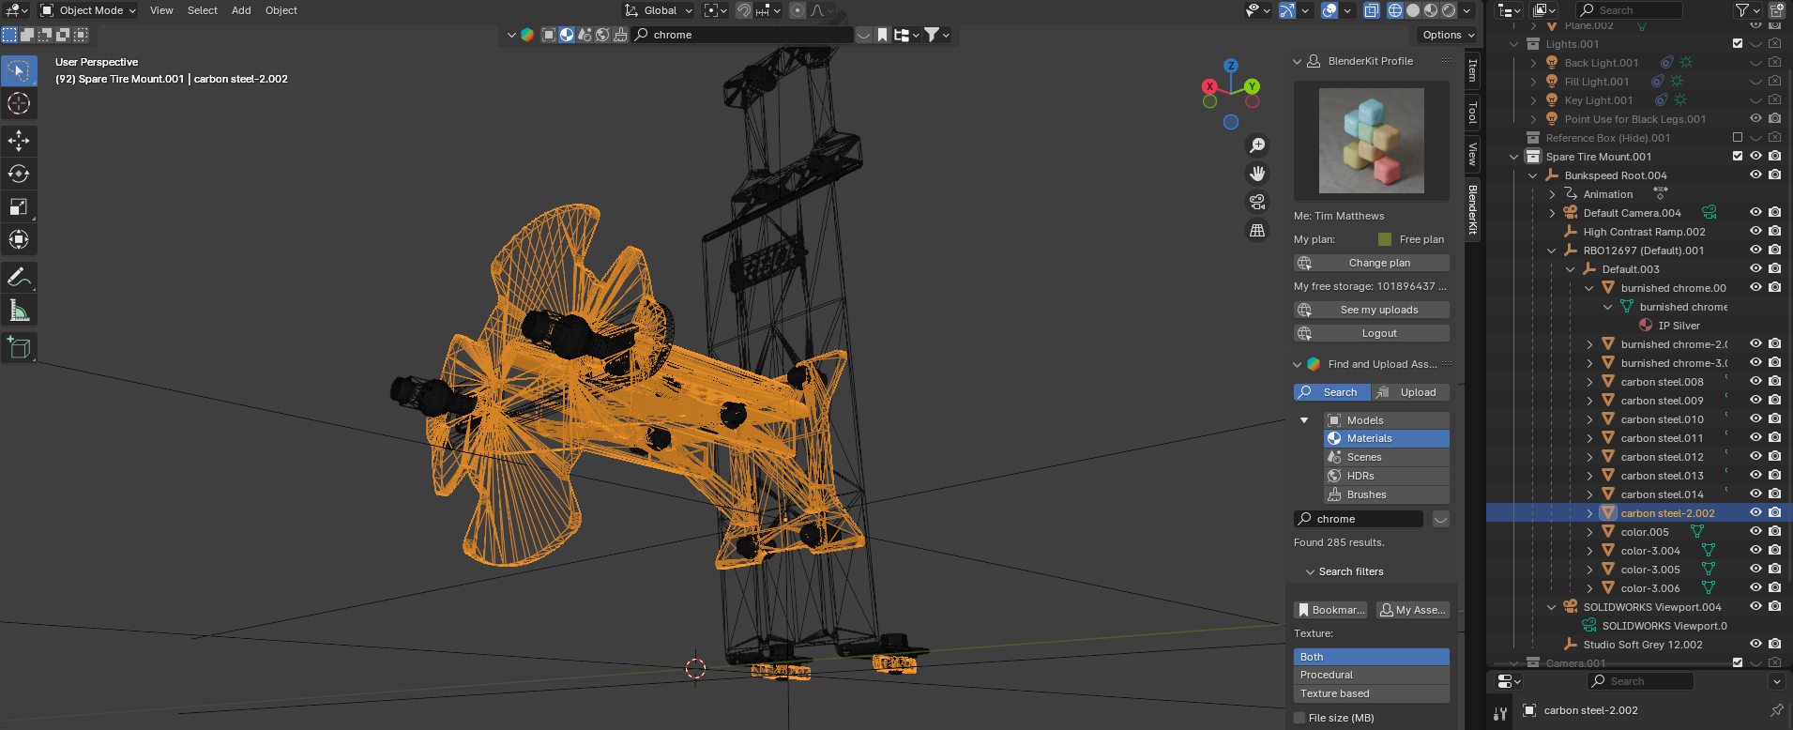Click the Logout button

pos(1372,333)
